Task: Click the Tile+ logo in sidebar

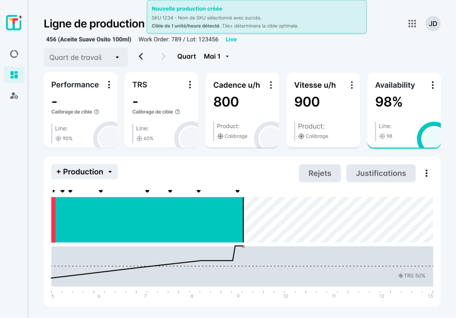Action: [14, 23]
